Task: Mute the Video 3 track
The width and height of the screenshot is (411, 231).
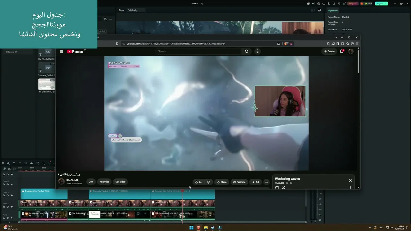Action: 7,195
